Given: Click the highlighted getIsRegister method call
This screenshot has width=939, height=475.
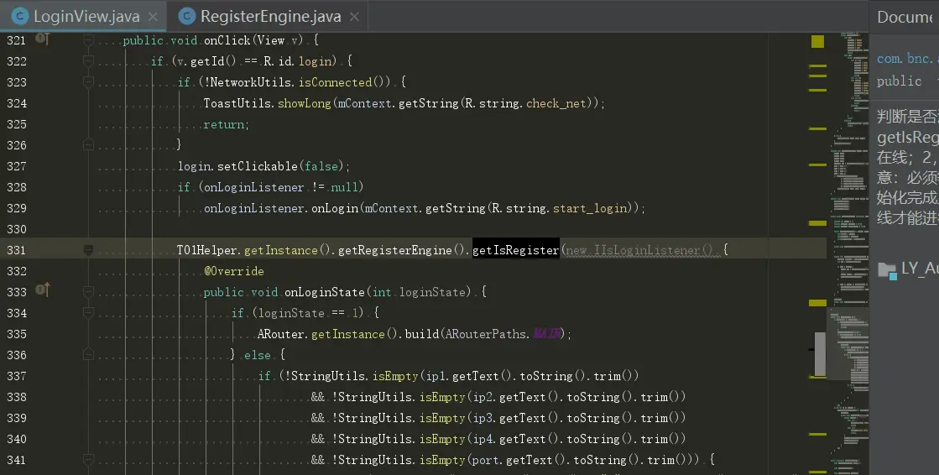Looking at the screenshot, I should [x=515, y=250].
